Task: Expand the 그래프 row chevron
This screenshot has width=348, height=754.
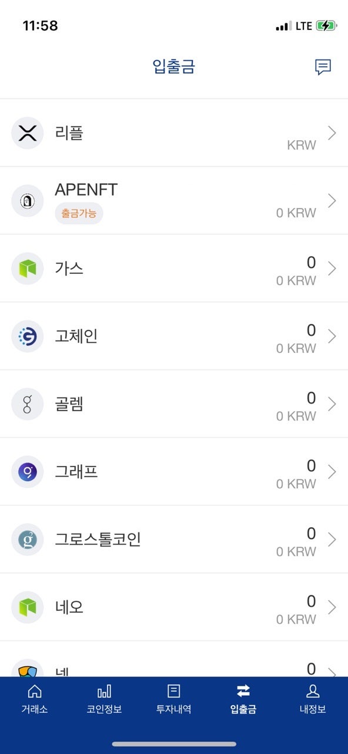Action: tap(332, 472)
